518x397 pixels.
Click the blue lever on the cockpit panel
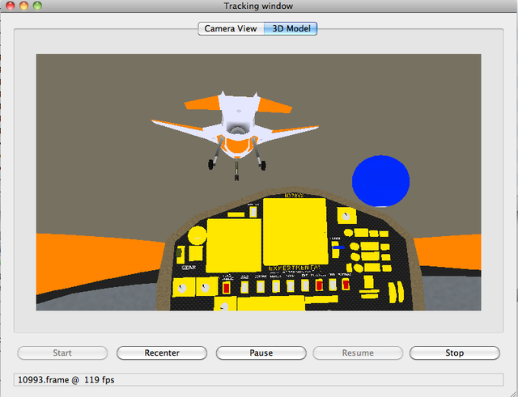point(341,247)
